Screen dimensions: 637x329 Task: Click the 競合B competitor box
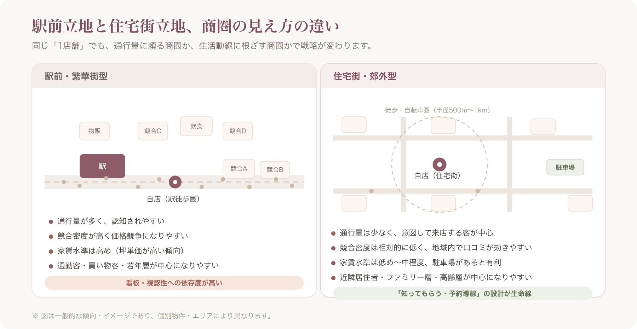275,170
